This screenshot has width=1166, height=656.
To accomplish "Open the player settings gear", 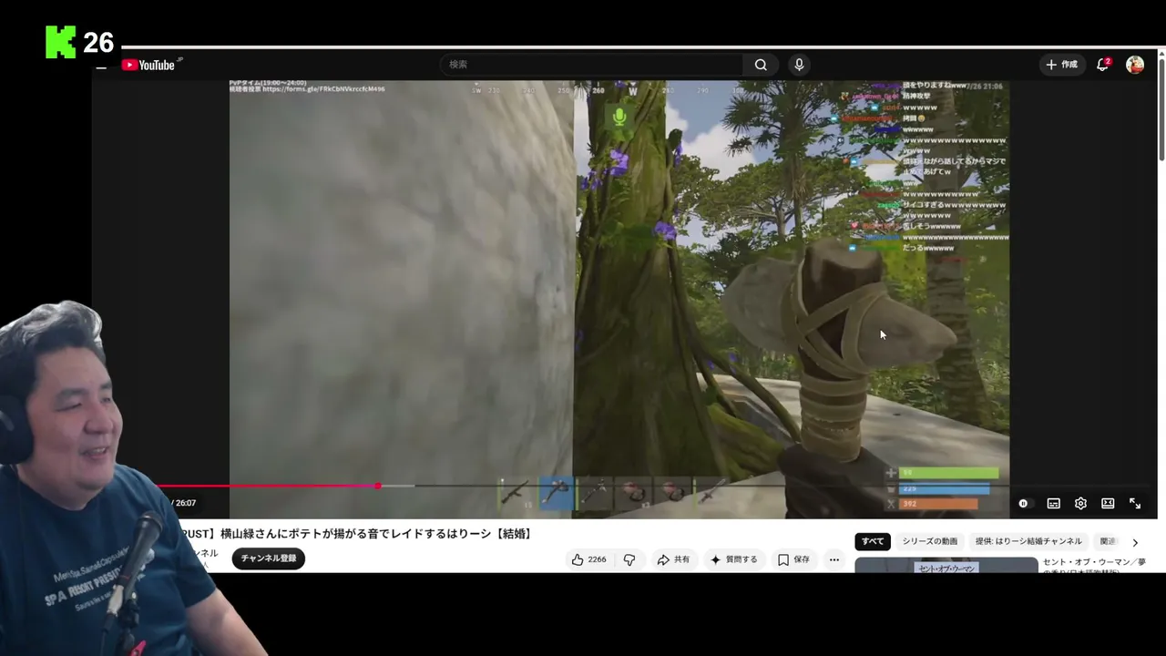I will point(1080,503).
